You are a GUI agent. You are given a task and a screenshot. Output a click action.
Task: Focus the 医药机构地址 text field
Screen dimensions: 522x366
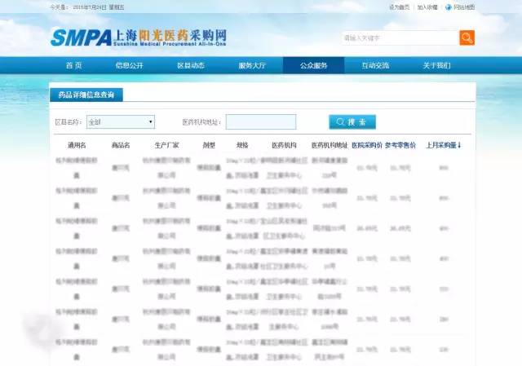pos(261,122)
